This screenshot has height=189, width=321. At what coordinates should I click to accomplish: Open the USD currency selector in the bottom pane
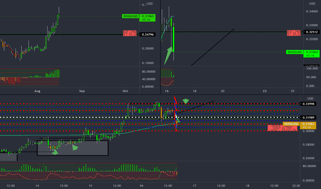310,99
